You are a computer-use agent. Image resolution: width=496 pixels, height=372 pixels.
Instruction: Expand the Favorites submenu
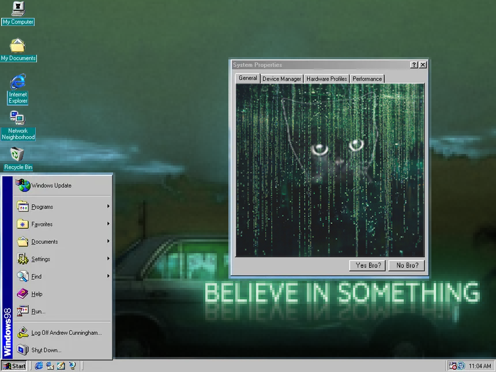coord(62,224)
